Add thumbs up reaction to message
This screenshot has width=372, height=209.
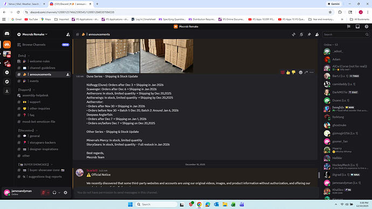[288, 72]
